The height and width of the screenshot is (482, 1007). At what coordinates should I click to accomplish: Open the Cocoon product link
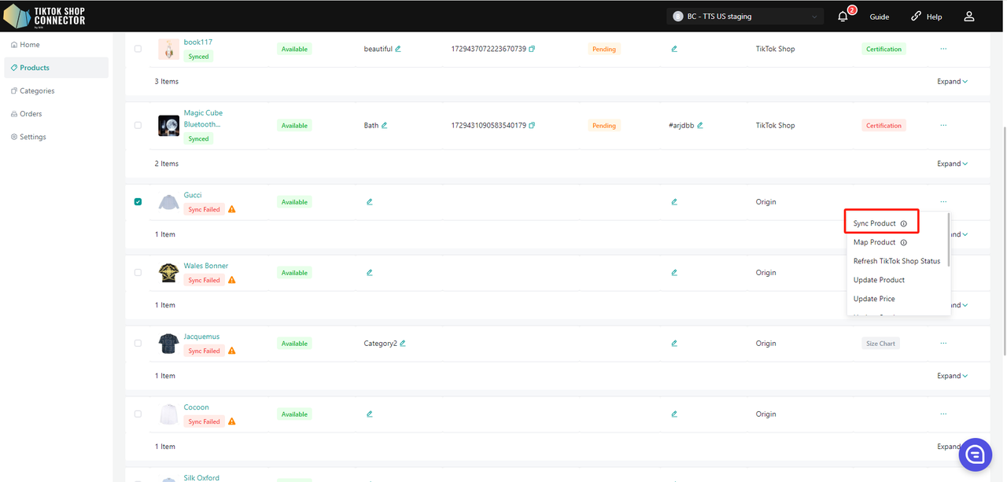pyautogui.click(x=197, y=408)
